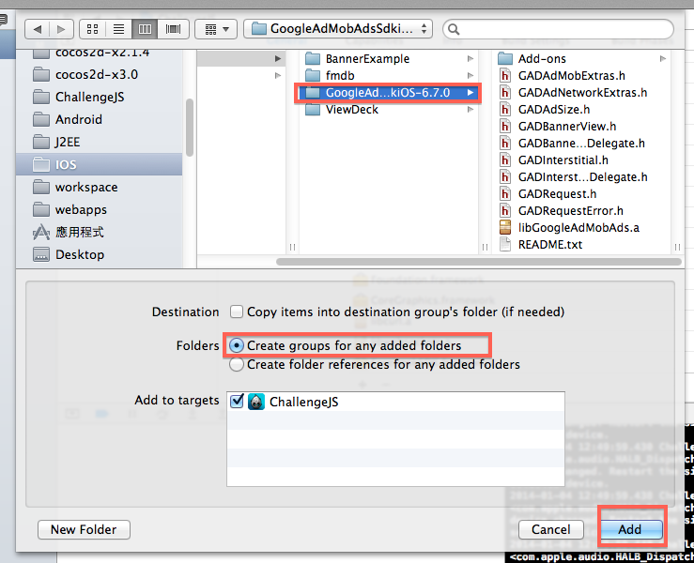
Task: Enable Copy items into destination group's folder
Action: 237,312
